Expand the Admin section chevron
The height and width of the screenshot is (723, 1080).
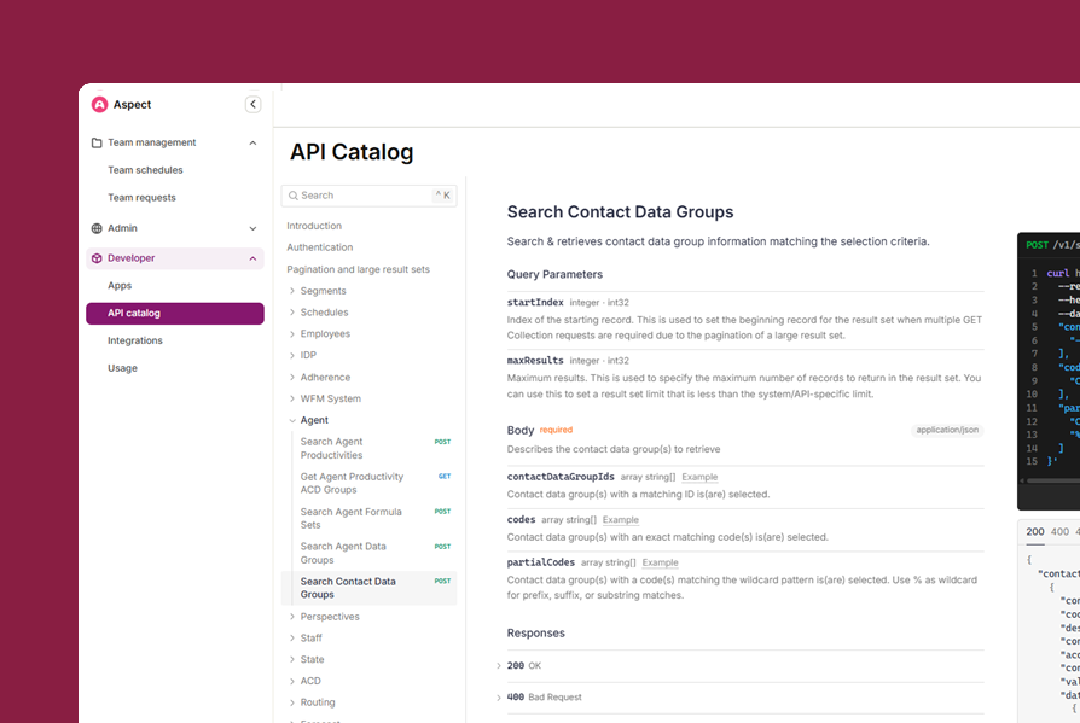point(253,228)
